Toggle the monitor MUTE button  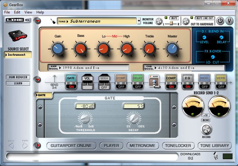coord(174,18)
